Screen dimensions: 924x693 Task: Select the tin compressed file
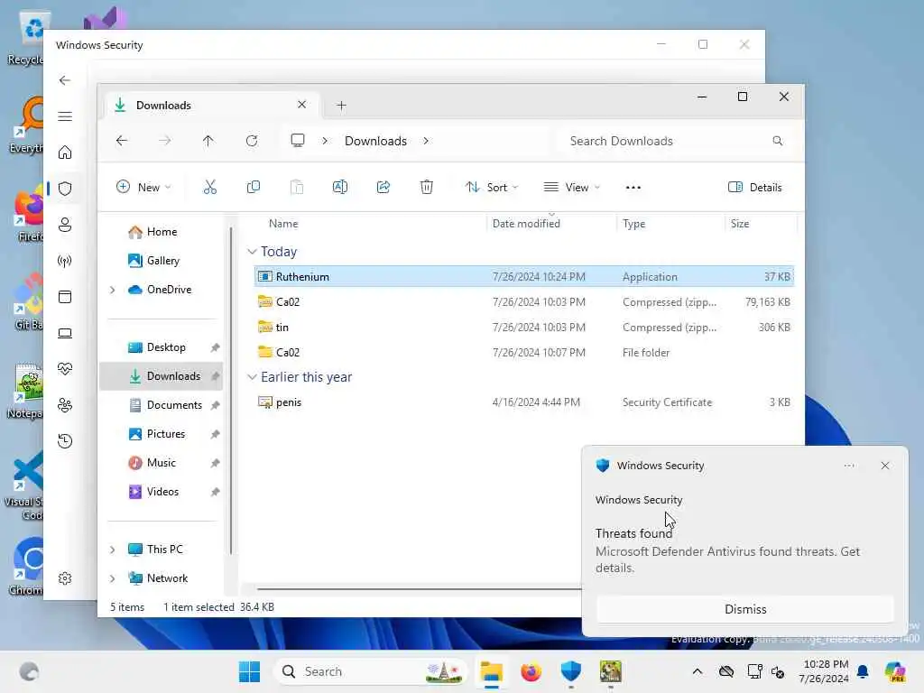524,327
